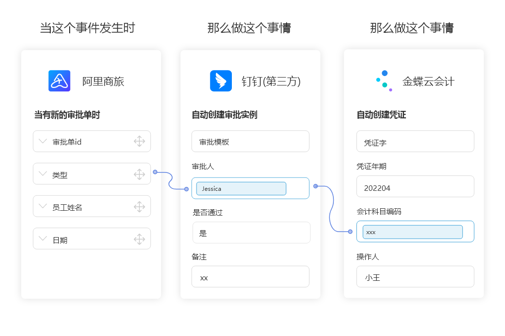Click the 审批模板 input field
Image resolution: width=505 pixels, height=336 pixels.
click(x=250, y=141)
